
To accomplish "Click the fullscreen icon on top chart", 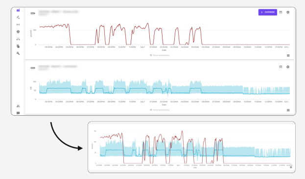I will pos(281,12).
